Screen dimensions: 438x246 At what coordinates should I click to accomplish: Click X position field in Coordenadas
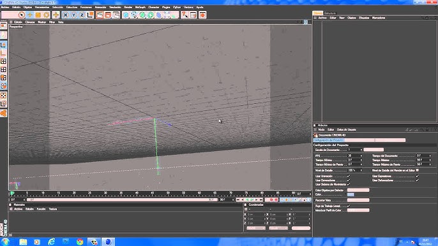[255, 215]
